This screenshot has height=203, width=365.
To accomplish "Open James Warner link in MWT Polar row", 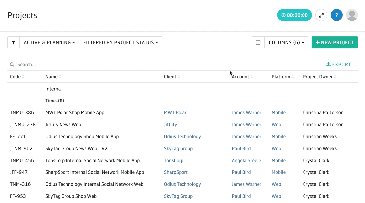I will 246,113.
